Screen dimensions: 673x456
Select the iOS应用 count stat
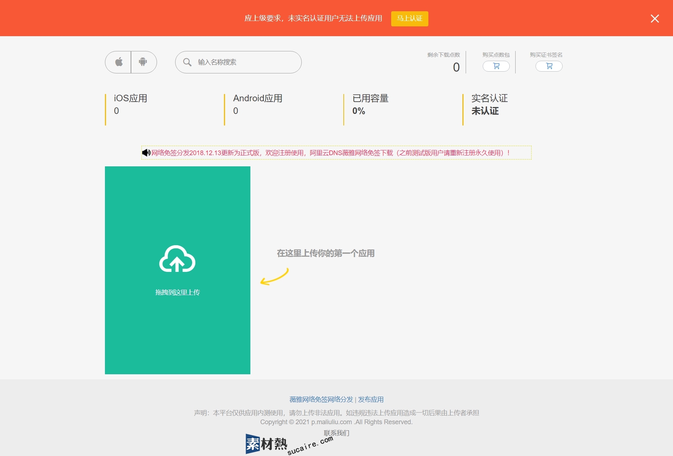130,105
